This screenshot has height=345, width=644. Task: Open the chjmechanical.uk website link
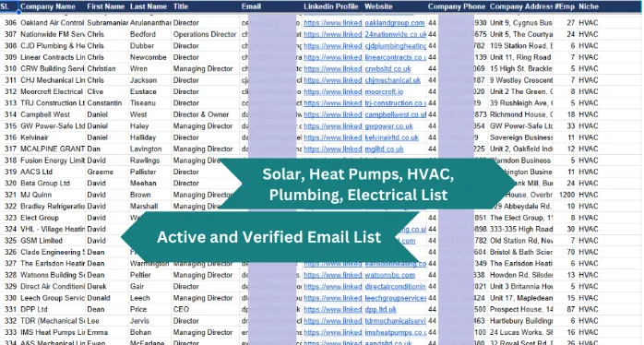click(x=393, y=80)
